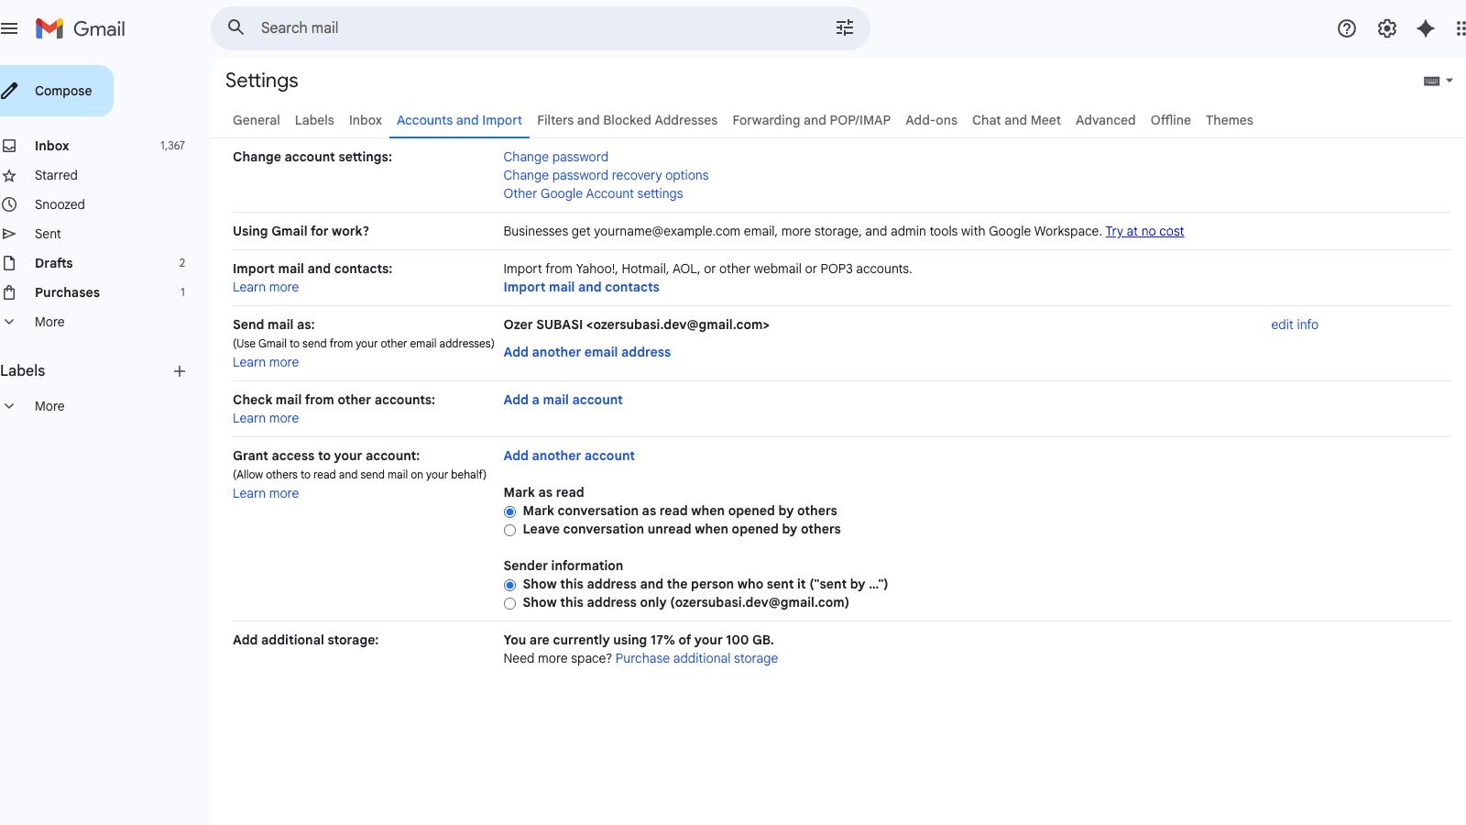
Task: Open the Purchase additional storage link
Action: pos(696,658)
